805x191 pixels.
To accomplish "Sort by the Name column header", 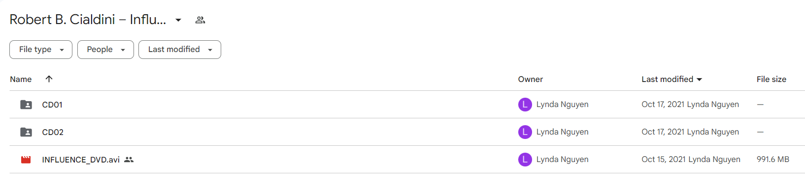I will click(21, 79).
